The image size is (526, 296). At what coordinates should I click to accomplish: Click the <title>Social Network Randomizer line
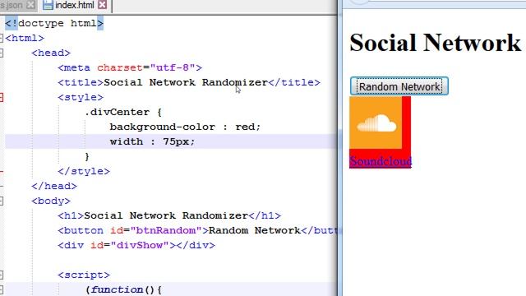coord(189,82)
